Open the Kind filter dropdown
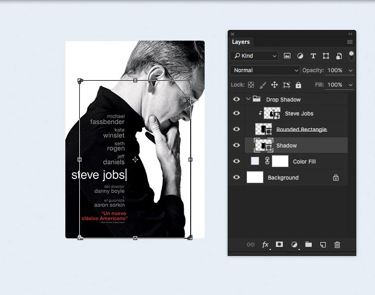This screenshot has height=295, width=375. [x=254, y=56]
